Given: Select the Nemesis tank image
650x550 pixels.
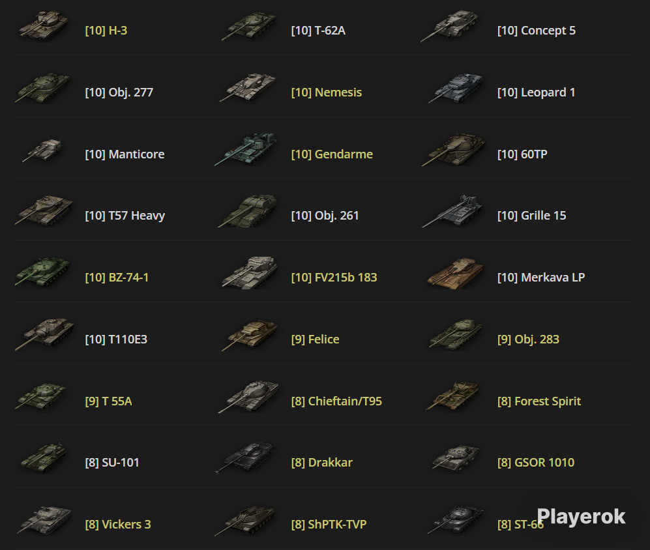Looking at the screenshot, I should click(x=248, y=87).
